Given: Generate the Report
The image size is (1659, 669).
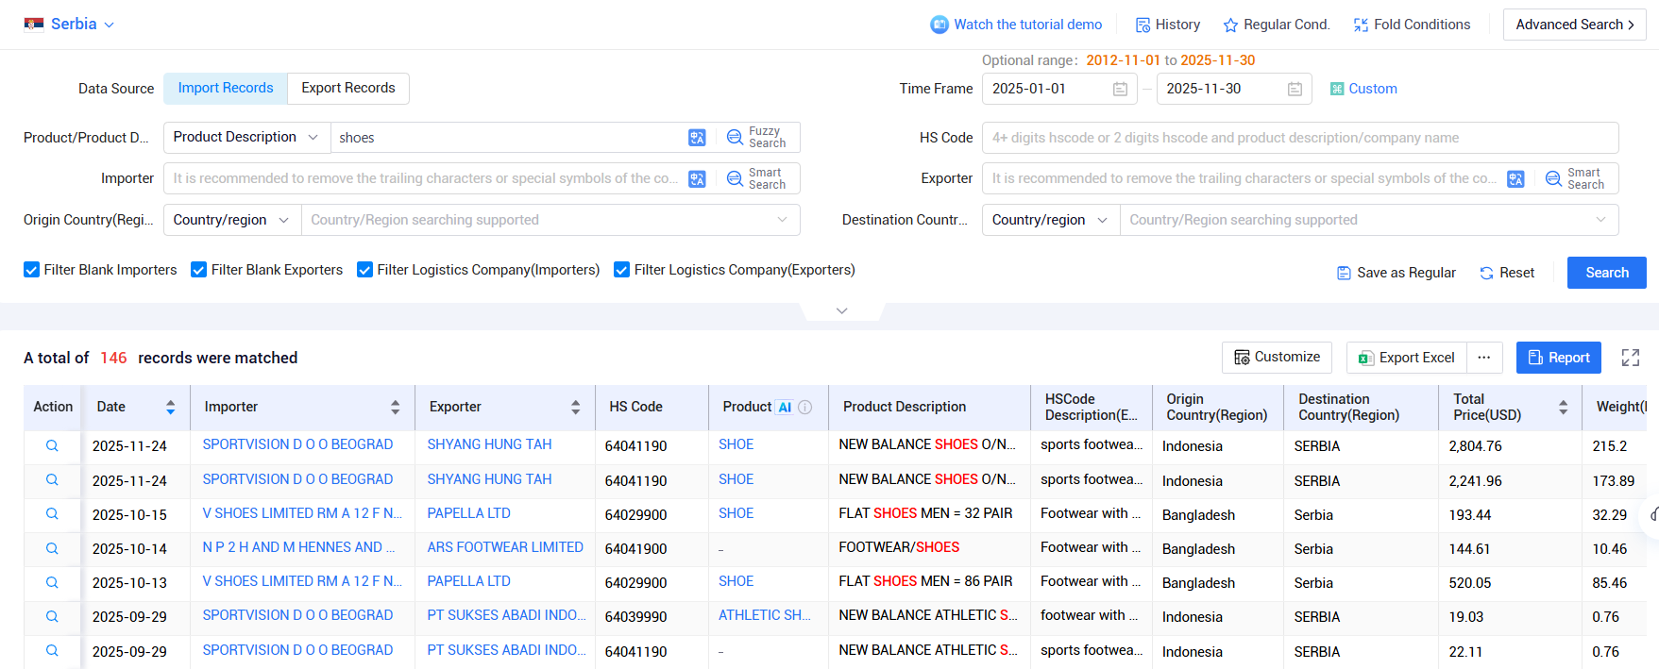Looking at the screenshot, I should click(1559, 358).
